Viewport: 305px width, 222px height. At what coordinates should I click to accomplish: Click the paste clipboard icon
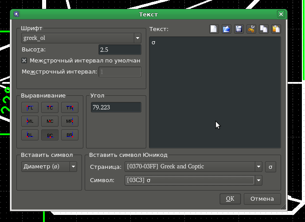click(276, 29)
